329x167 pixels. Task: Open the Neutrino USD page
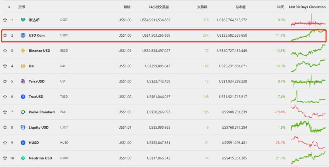point(40,158)
